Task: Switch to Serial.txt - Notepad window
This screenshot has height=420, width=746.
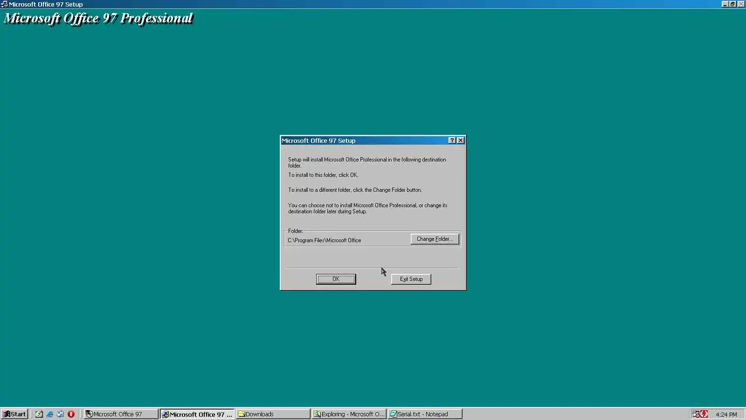Action: pos(425,414)
